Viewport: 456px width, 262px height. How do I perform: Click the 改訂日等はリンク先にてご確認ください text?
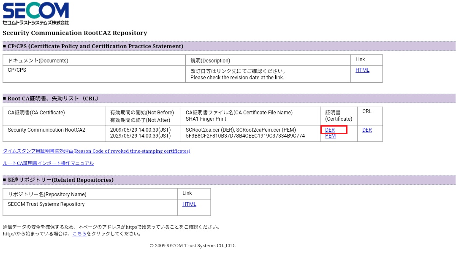tap(238, 71)
